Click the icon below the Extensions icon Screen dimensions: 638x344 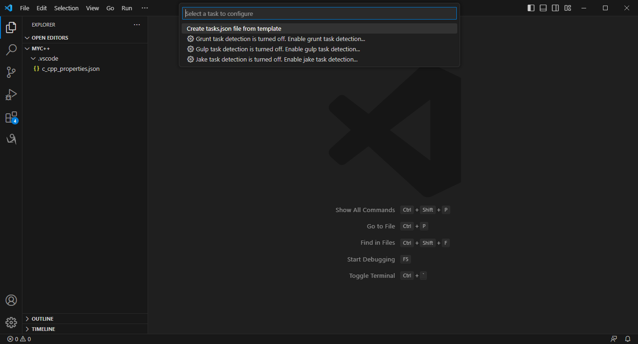tap(11, 139)
